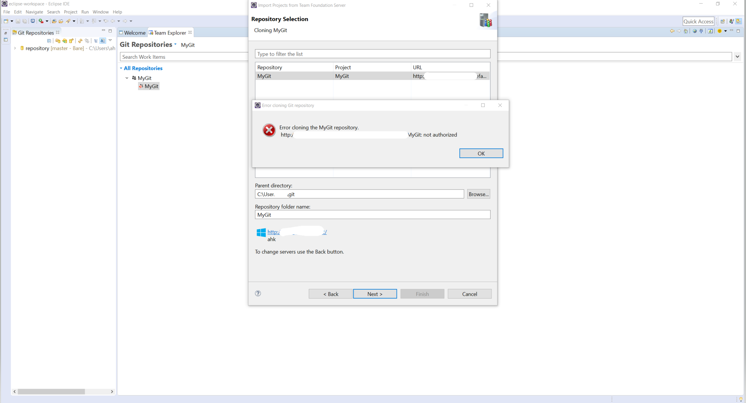This screenshot has width=746, height=403.
Task: Open the Project menu
Action: click(71, 12)
